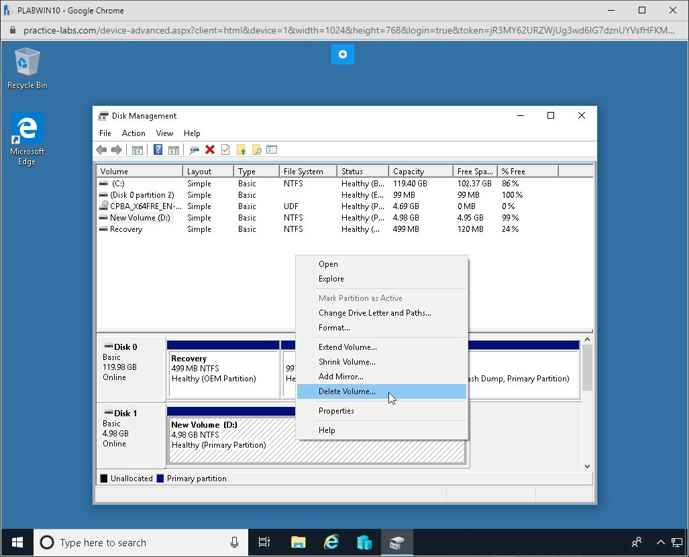Select New Volume (D:) in volume list

(x=345, y=218)
